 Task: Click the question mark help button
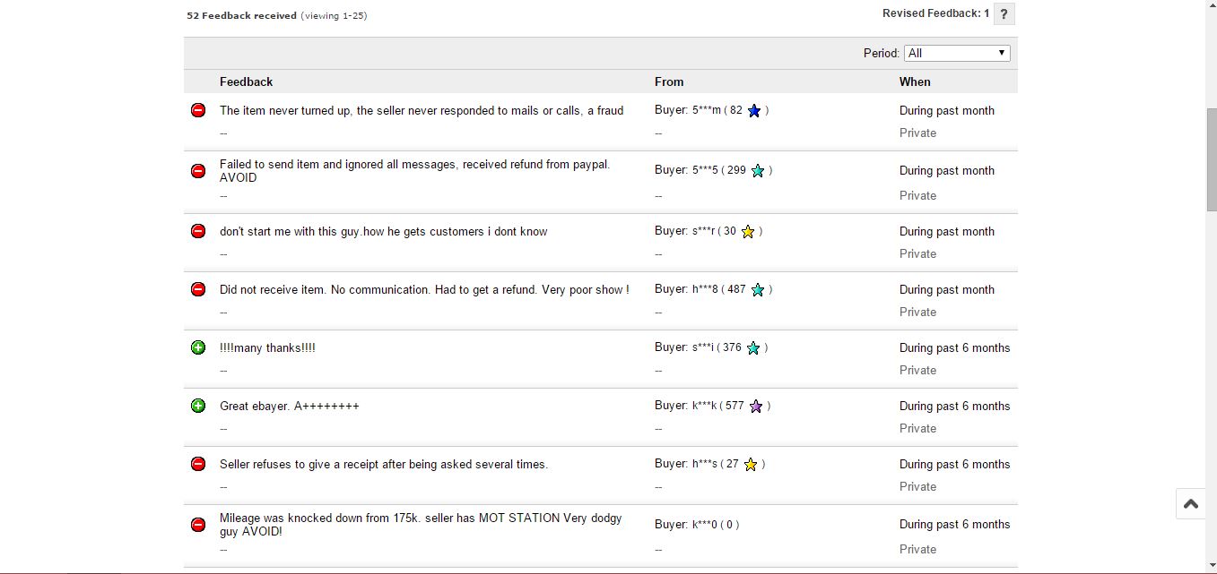[1004, 14]
